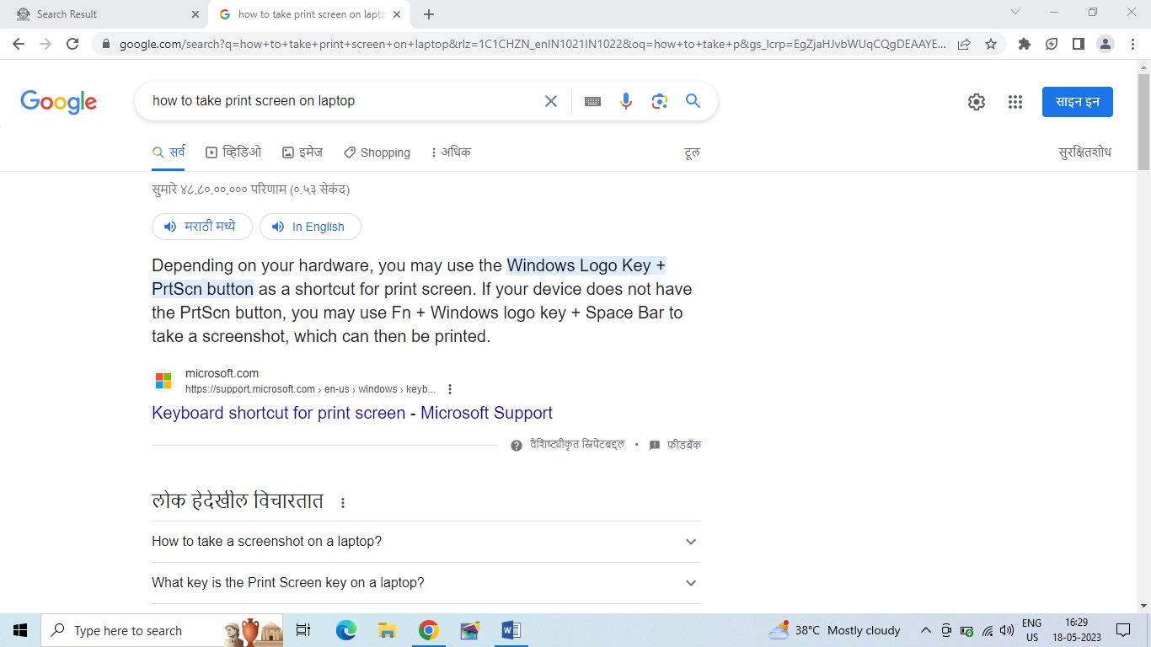Viewport: 1151px width, 647px height.
Task: Select the व्हिडिओ results tab
Action: pos(233,152)
